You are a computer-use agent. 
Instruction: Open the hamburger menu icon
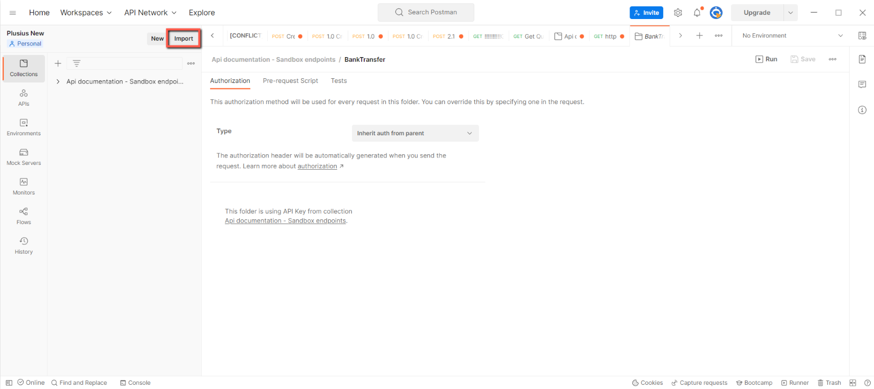[13, 13]
